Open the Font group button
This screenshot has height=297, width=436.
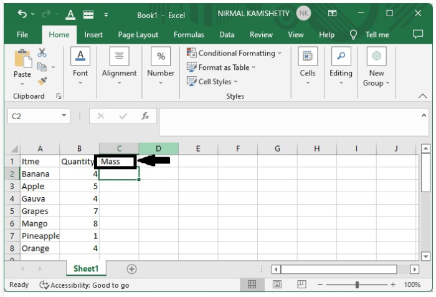point(80,66)
